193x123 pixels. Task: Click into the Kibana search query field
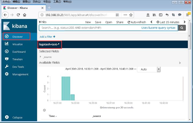[x=88, y=28]
